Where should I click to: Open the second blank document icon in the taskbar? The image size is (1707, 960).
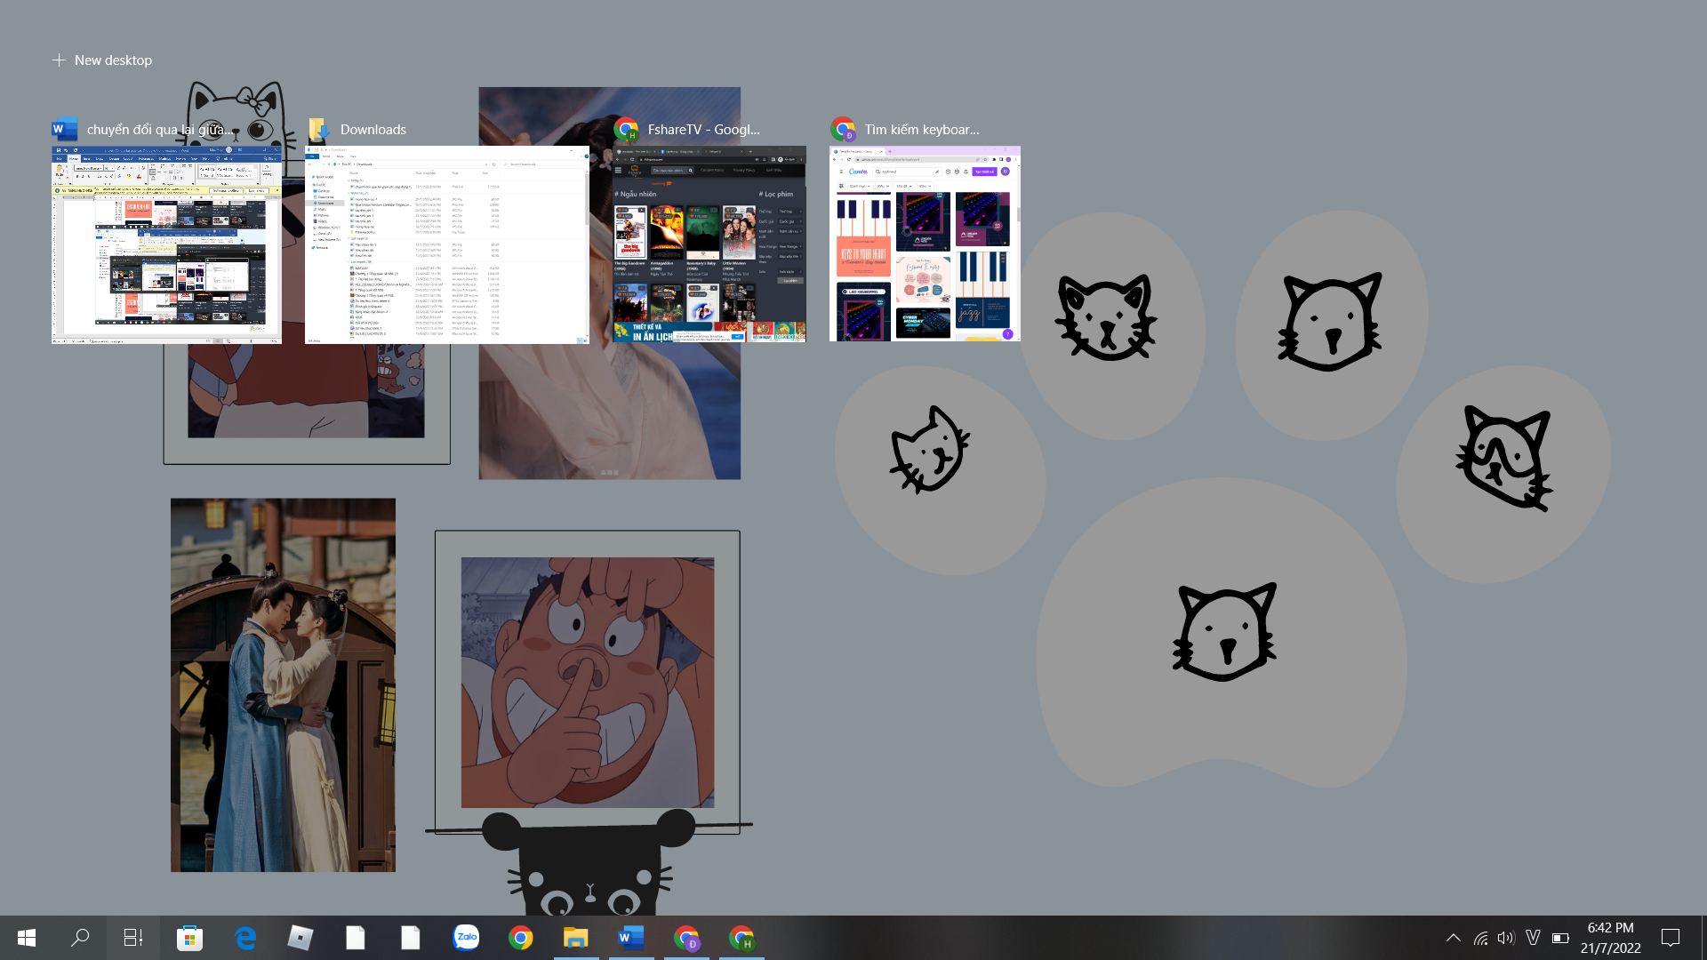411,938
